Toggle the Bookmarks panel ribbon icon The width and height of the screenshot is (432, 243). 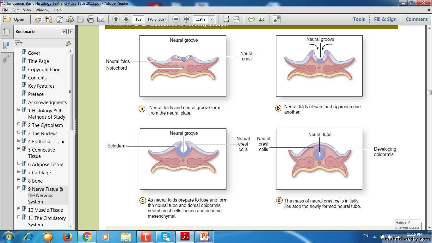[6, 46]
